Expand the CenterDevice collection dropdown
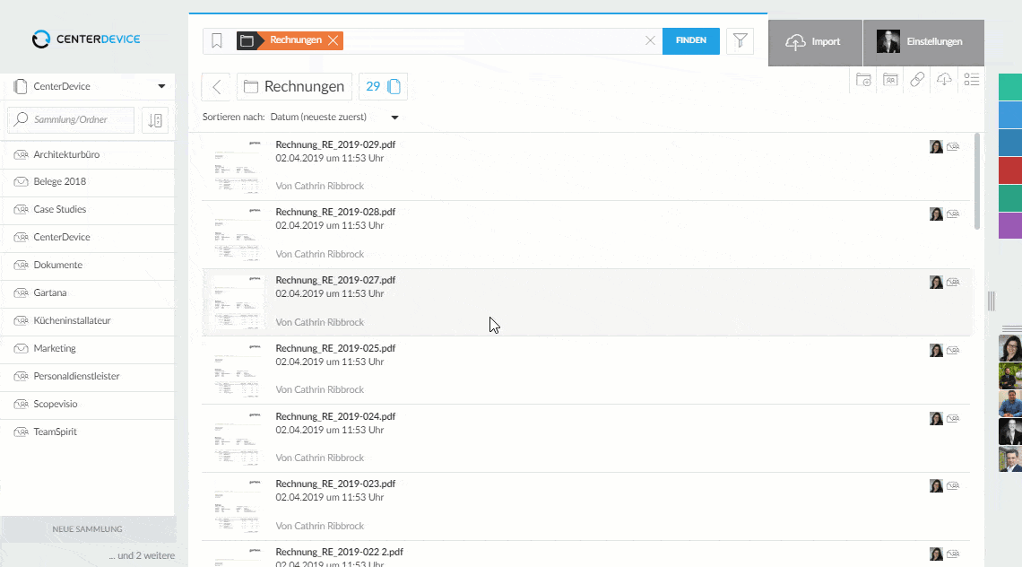 [x=161, y=87]
